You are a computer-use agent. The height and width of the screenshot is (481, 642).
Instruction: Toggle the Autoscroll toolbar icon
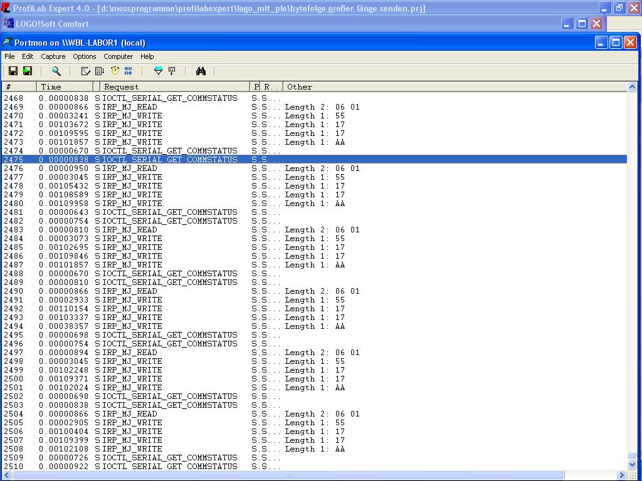tap(100, 71)
